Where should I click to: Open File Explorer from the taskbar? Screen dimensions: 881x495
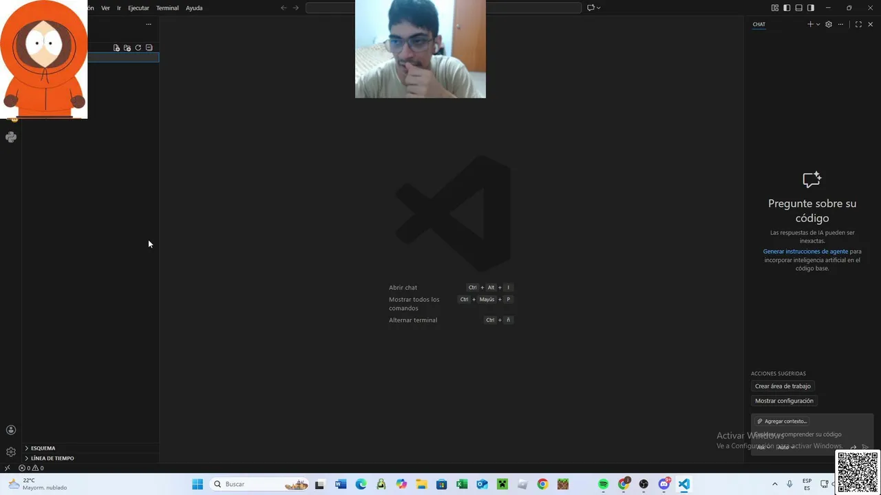click(421, 484)
